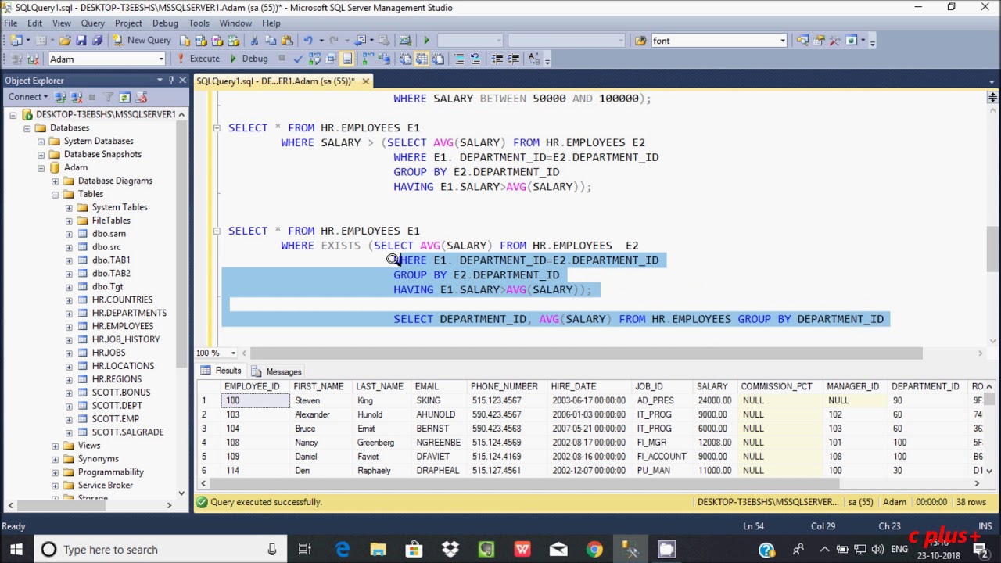Click the Comment out selected lines icon
1001x563 pixels.
click(459, 59)
